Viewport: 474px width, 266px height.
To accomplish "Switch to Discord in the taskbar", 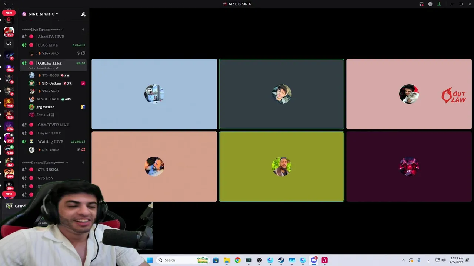I will 314,260.
